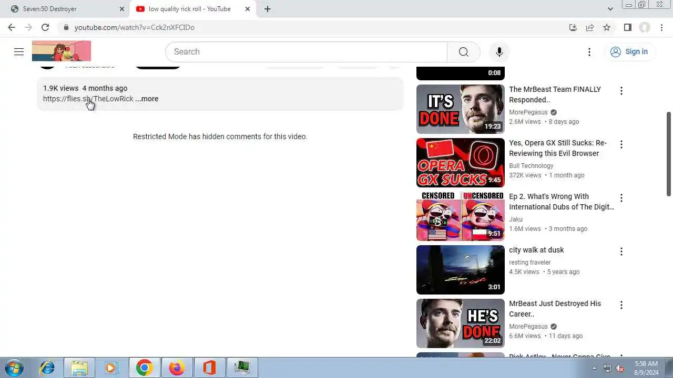Open Opera GX Sucks video thumbnail
The image size is (673, 378).
coord(461,163)
